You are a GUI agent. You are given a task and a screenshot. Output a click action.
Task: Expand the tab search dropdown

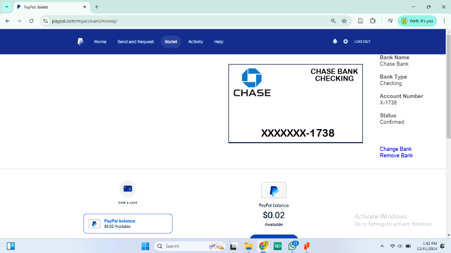tap(6, 7)
